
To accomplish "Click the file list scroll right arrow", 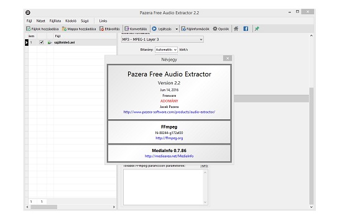I will click(x=114, y=207).
